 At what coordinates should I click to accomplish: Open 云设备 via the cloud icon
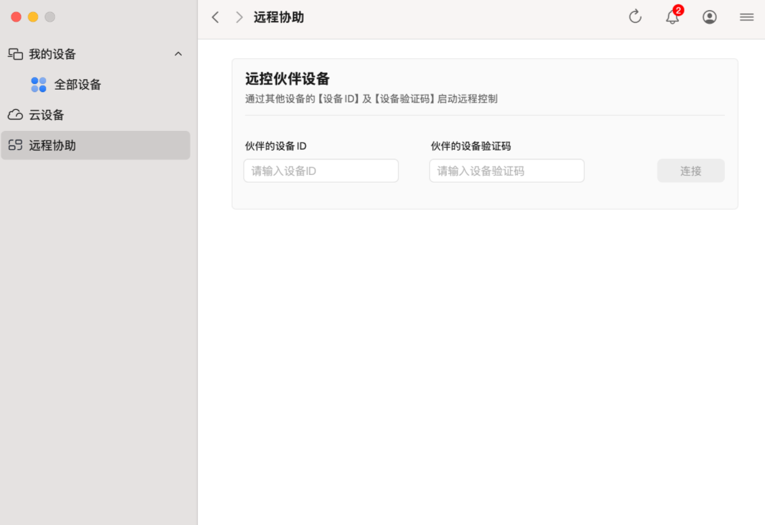pyautogui.click(x=15, y=115)
